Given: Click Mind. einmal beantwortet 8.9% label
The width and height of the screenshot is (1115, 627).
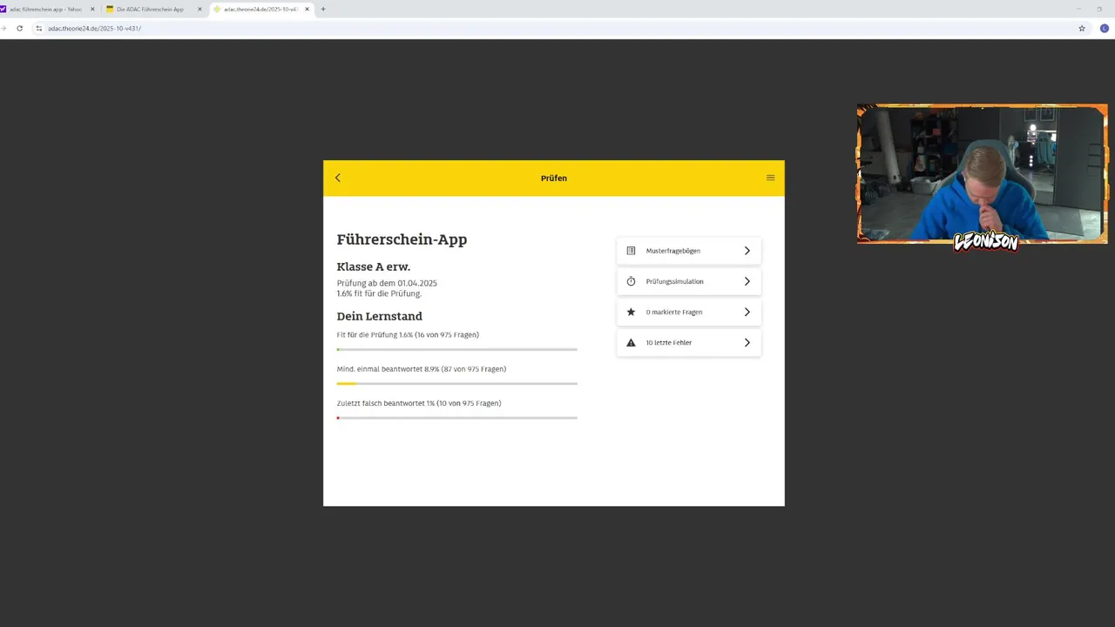Looking at the screenshot, I should point(421,368).
